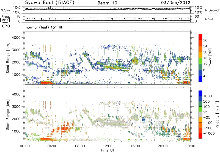This screenshot has width=220, height=152.
Task: Click the "2000" tick of the velocity panel
Action: [16, 119]
